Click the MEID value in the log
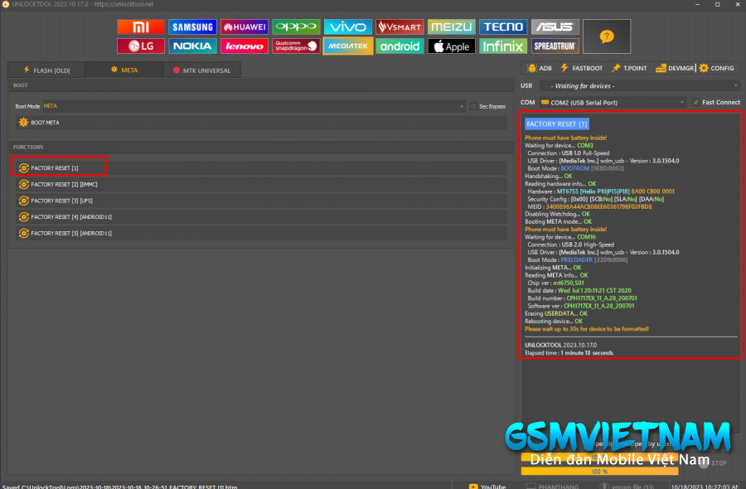The image size is (746, 489). [x=598, y=207]
